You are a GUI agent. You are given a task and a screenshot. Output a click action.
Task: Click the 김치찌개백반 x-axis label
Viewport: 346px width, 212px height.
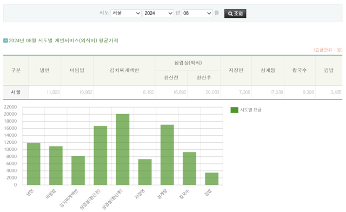tap(69, 198)
